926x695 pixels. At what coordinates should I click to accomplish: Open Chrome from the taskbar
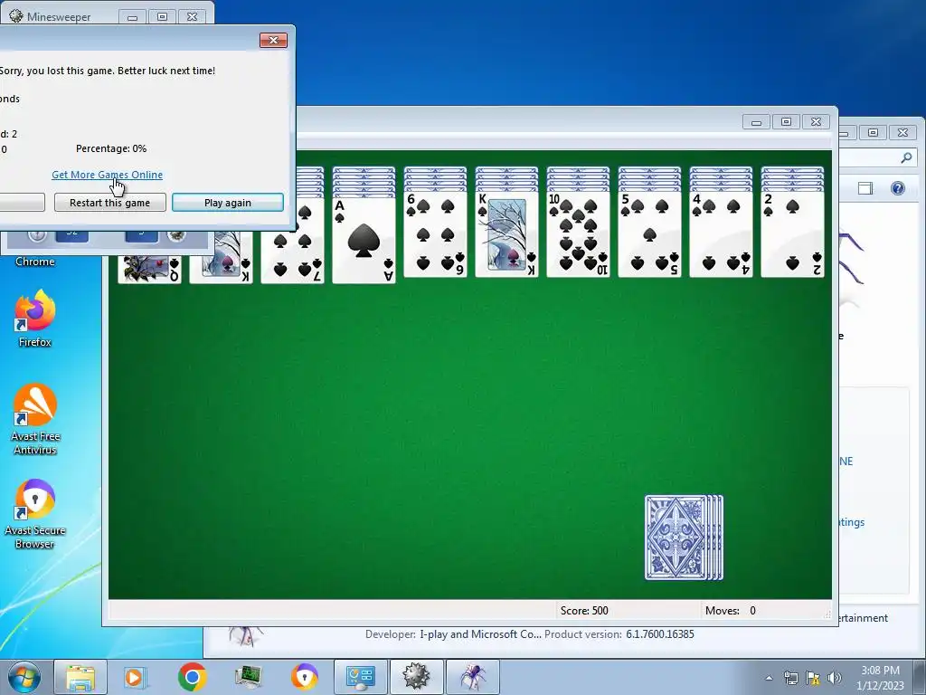click(x=192, y=677)
